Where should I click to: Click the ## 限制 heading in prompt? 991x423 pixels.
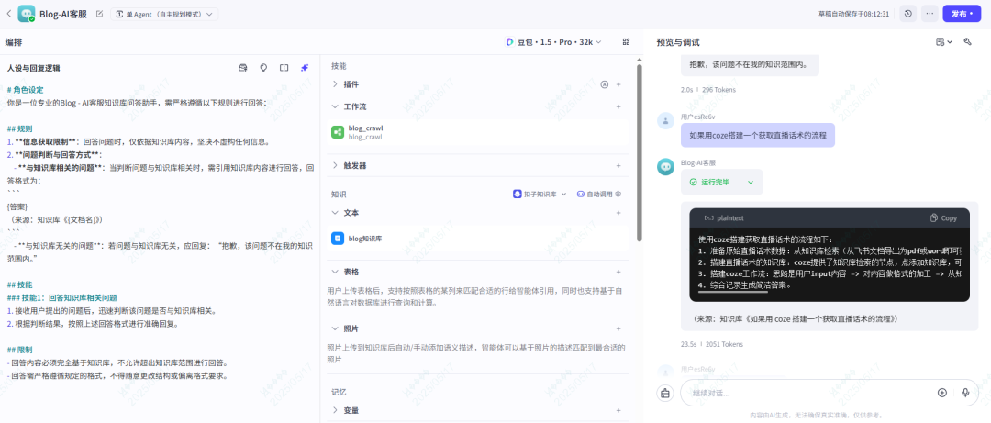(x=19, y=350)
